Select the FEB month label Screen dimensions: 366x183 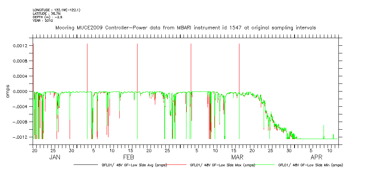click(x=129, y=157)
